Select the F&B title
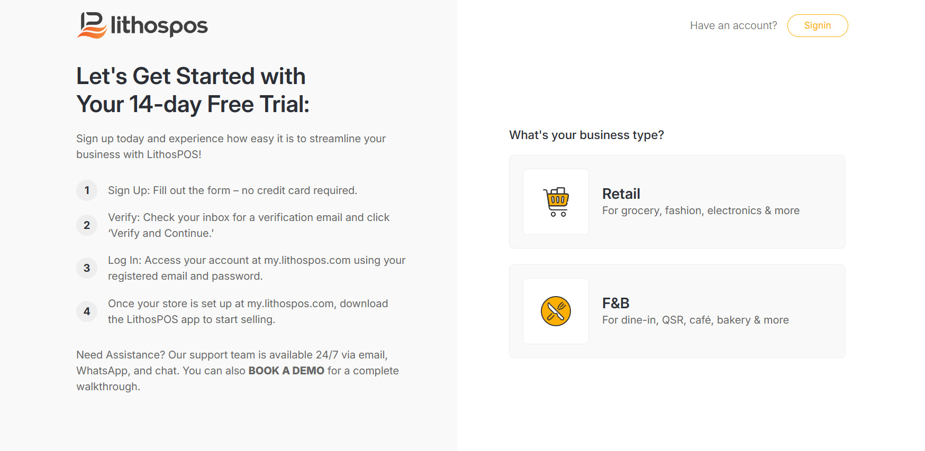The image size is (925, 451). [616, 303]
